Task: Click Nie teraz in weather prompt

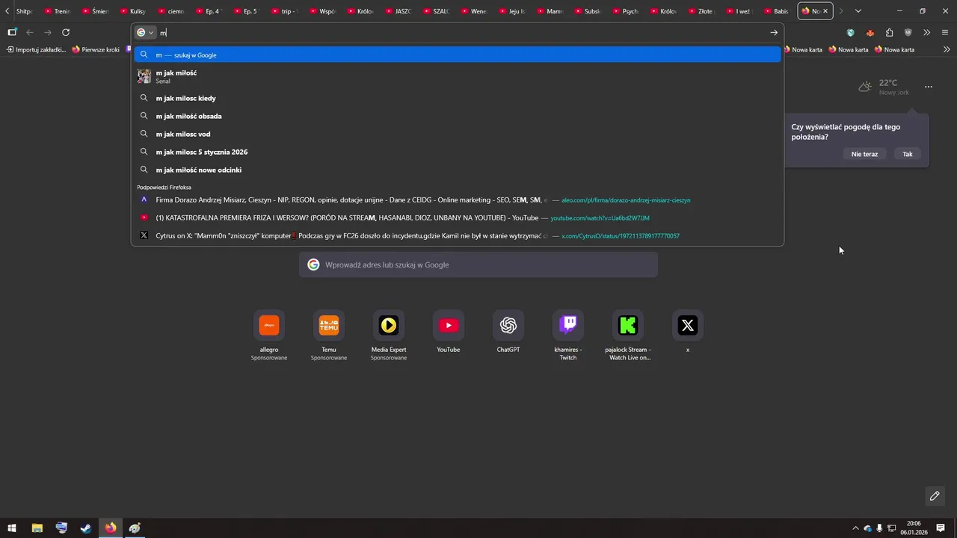Action: click(864, 154)
